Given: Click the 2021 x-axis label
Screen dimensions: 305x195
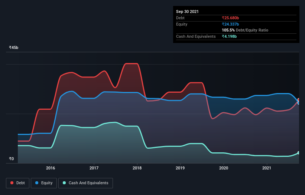Looking at the screenshot, I should (267, 168).
